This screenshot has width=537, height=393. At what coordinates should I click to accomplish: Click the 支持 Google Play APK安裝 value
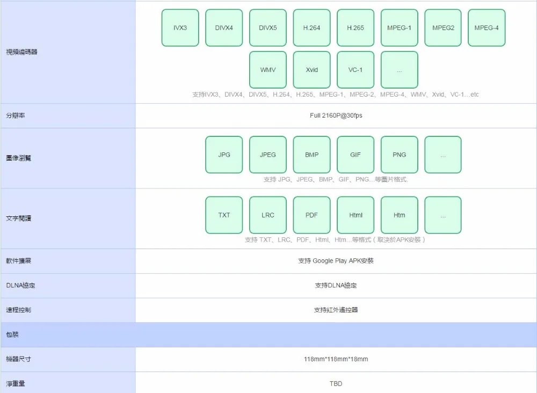tap(336, 261)
